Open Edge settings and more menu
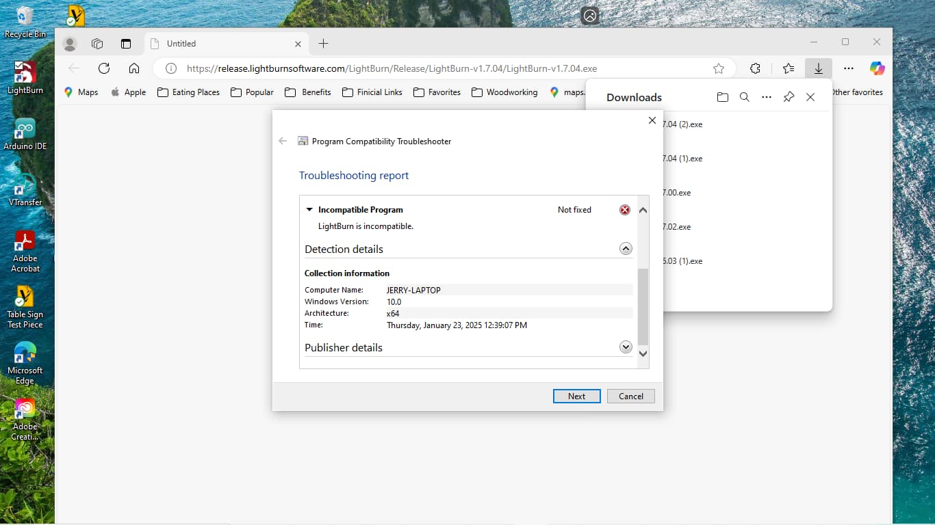This screenshot has width=935, height=525. [x=849, y=68]
